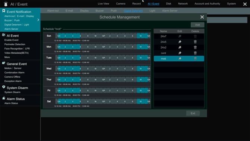Open Combination Alarm in sidebar
Image resolution: width=250 pixels, height=141 pixels.
pos(14,72)
